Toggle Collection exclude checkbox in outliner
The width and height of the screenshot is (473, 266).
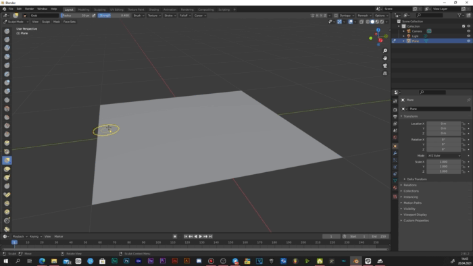(x=464, y=26)
